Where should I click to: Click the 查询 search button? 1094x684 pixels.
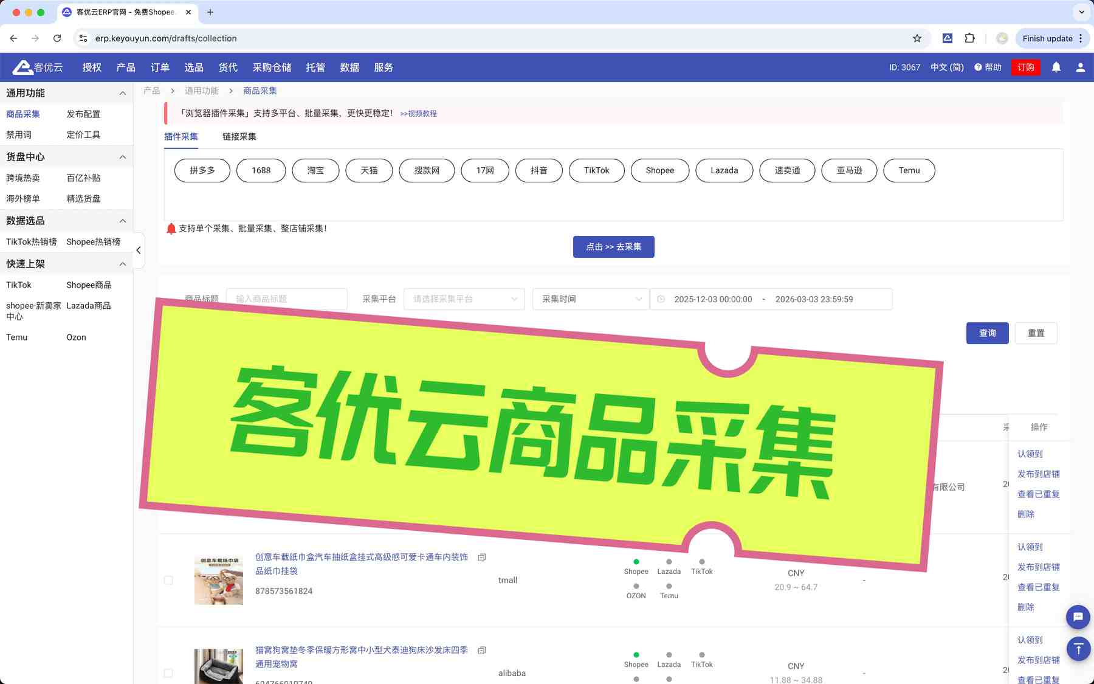coord(987,333)
